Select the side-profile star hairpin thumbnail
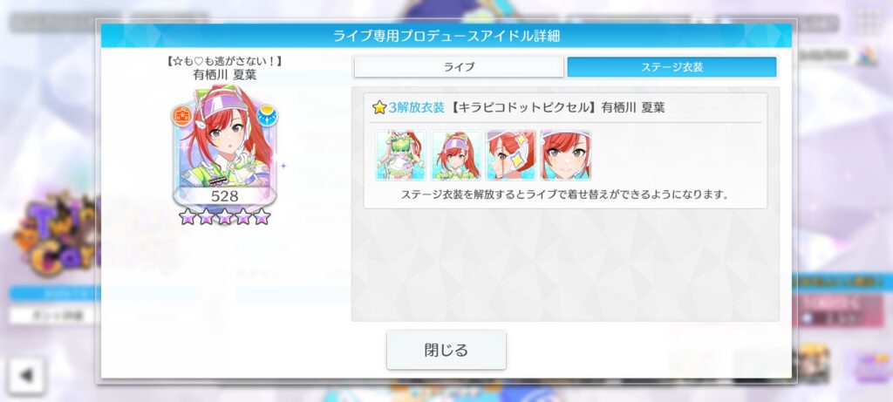 pos(511,155)
